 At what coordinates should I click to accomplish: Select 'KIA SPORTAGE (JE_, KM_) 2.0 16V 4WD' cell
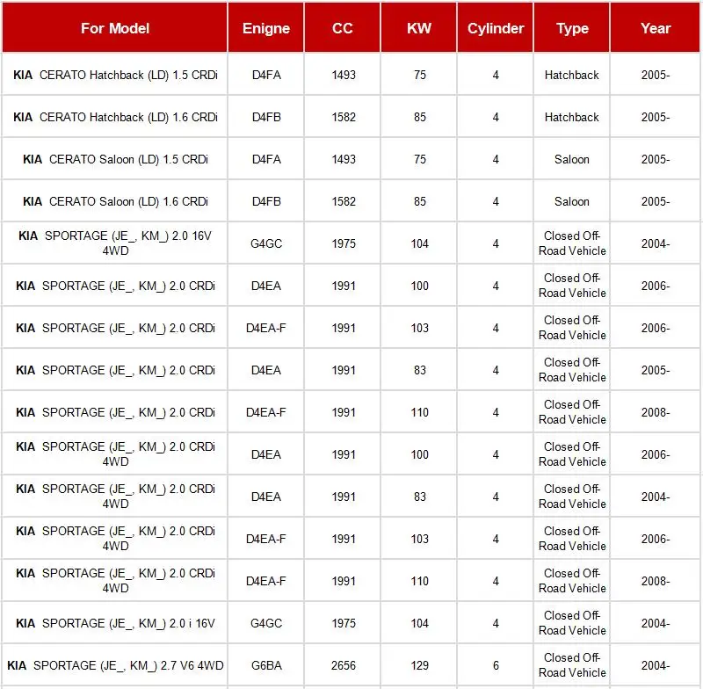click(115, 243)
